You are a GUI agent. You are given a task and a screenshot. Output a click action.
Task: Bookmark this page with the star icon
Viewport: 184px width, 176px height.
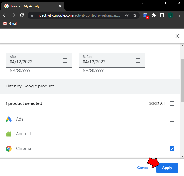pyautogui.click(x=135, y=15)
